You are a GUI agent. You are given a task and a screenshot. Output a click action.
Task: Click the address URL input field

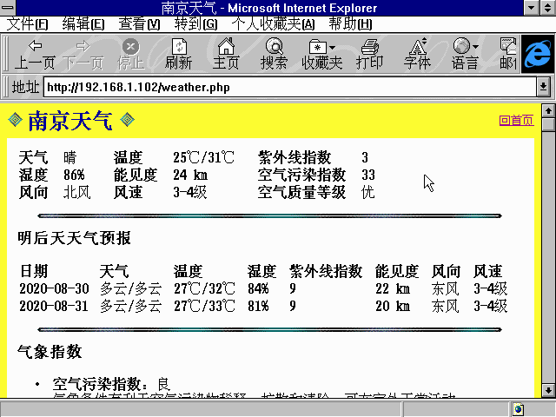(289, 87)
